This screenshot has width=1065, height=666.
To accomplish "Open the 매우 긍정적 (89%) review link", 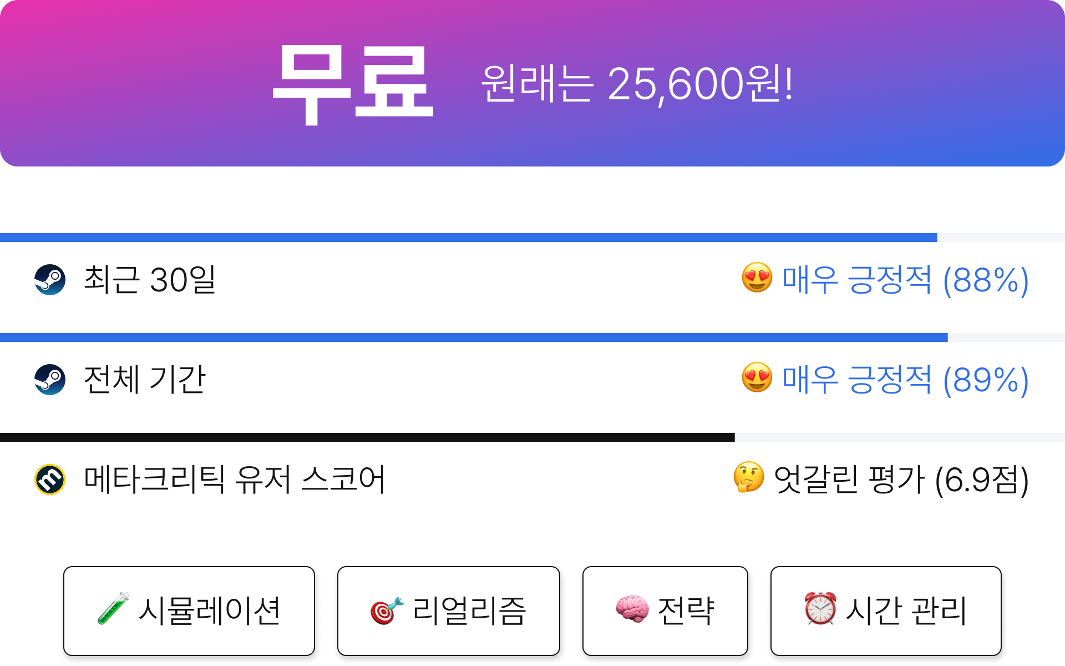I will (x=905, y=380).
